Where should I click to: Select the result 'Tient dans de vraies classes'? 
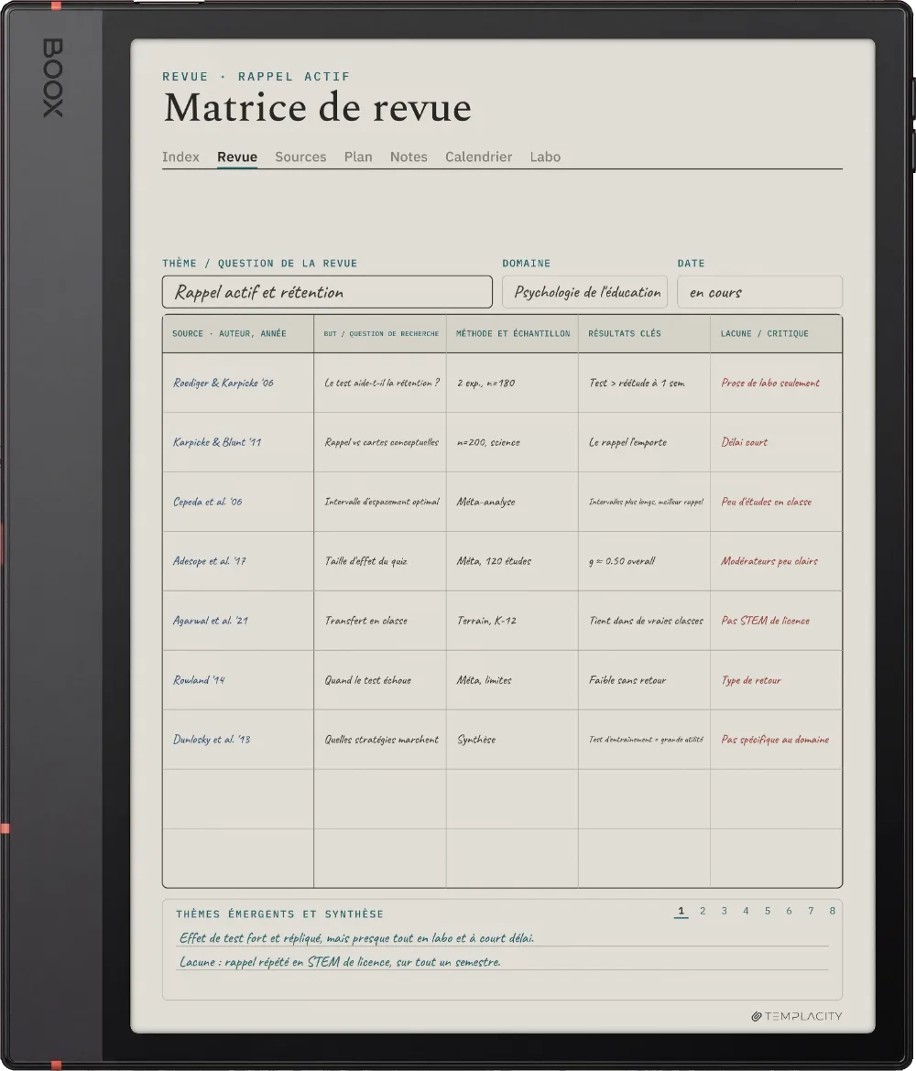point(644,621)
